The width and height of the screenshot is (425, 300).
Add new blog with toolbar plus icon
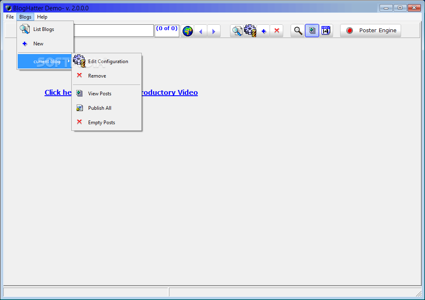(x=263, y=31)
